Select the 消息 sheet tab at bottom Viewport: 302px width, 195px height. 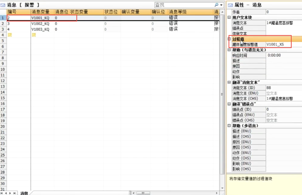click(x=24, y=193)
